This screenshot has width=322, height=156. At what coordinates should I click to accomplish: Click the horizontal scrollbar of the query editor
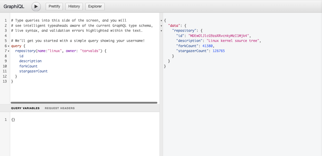click(x=84, y=103)
